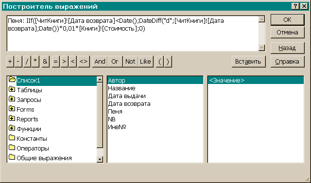Insert the division slash operator
The width and height of the screenshot is (311, 183).
coord(27,62)
